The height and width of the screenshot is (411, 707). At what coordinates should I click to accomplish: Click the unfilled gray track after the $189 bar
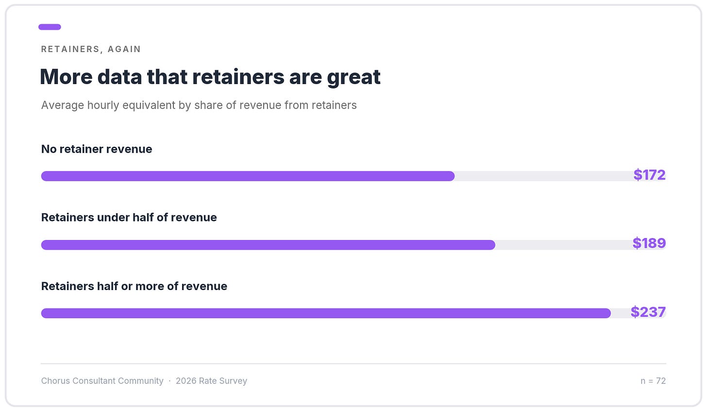(x=562, y=245)
